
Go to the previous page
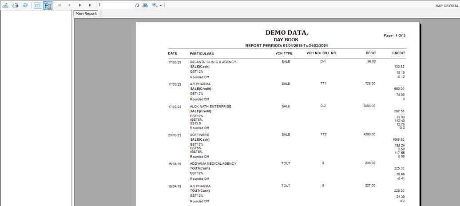pos(70,5)
